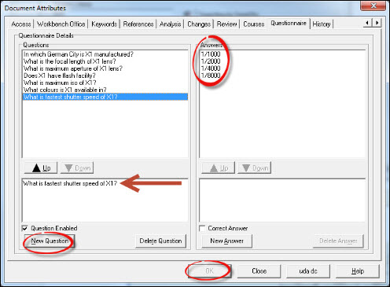
Task: Click the New Answer button
Action: (227, 241)
